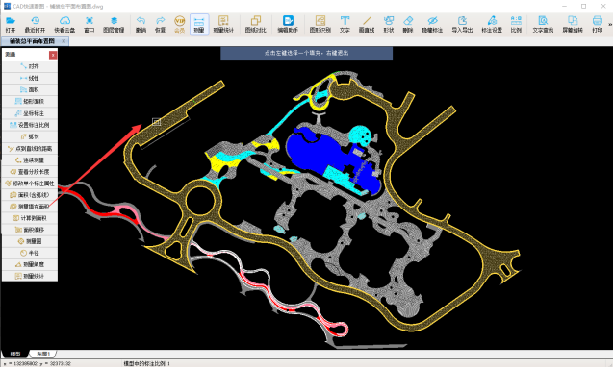The image size is (614, 368).
Task: Open 最近打开 recent files
Action: (x=35, y=24)
